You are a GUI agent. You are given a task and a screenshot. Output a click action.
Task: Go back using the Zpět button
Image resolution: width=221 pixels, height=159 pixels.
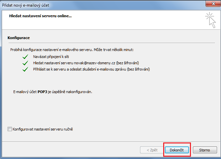pyautogui.click(x=152, y=150)
